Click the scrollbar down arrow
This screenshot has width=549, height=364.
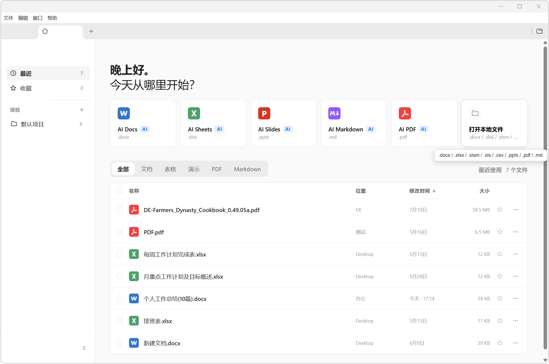point(545,360)
